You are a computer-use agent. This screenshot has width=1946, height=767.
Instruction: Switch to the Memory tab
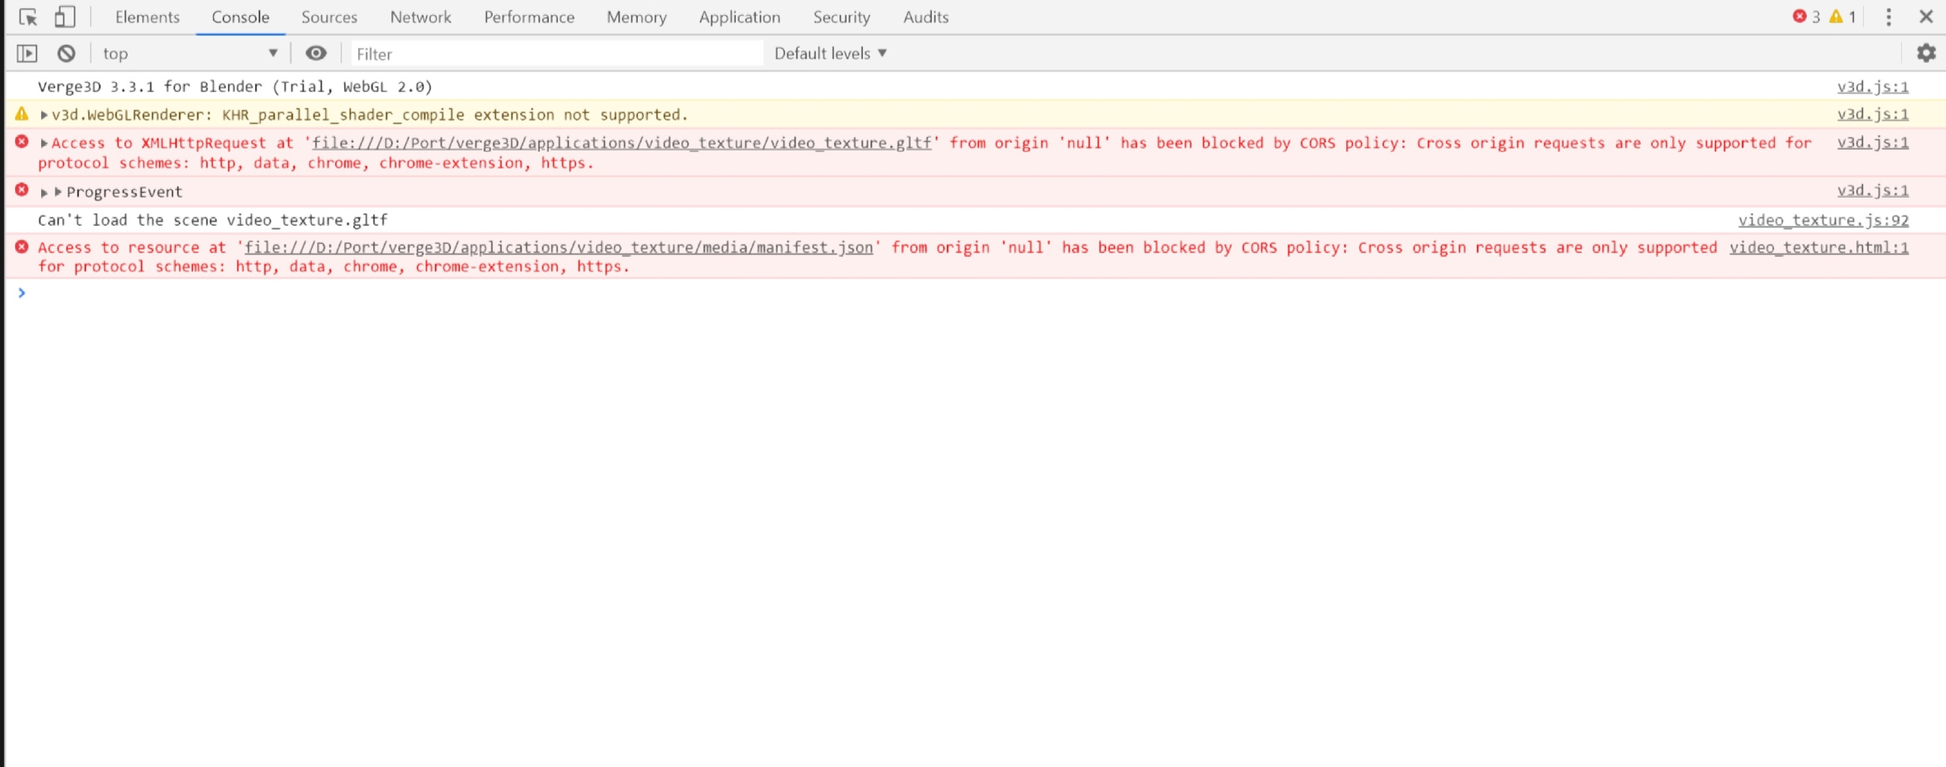pos(636,17)
